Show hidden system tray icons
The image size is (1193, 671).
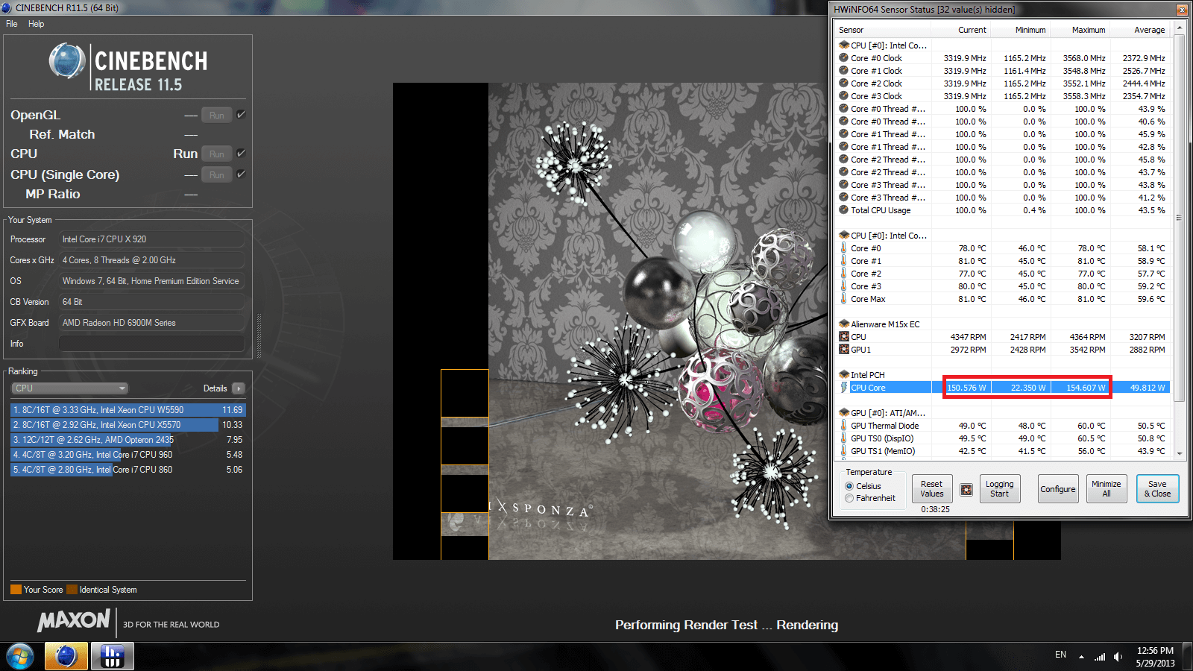1081,656
